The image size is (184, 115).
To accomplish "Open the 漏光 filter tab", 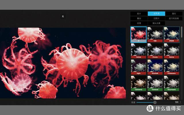I will click(174, 14).
